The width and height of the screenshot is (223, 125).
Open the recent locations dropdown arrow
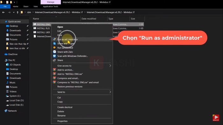pyautogui.click(x=14, y=12)
